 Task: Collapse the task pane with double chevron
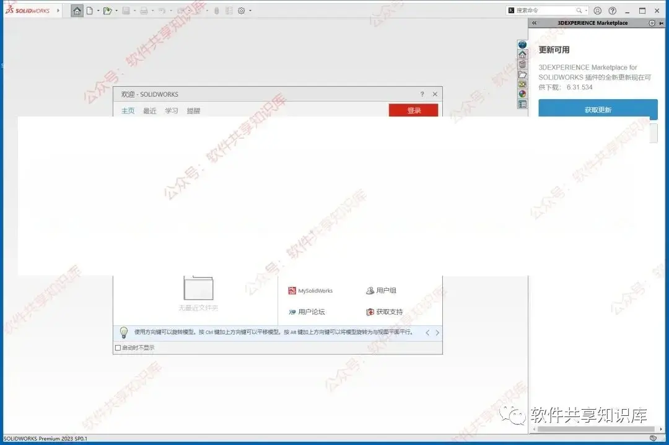pos(534,23)
